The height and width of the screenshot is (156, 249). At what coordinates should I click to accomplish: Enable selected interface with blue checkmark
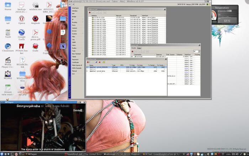[96, 62]
